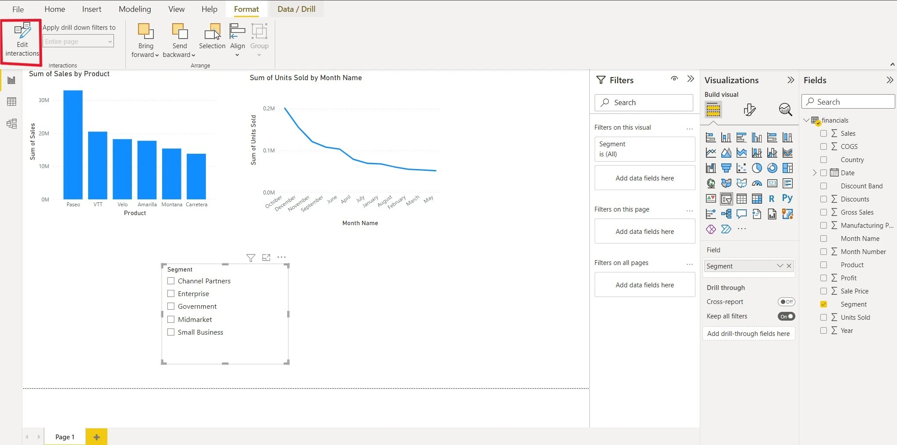Check the Government segment checkbox

coord(171,307)
